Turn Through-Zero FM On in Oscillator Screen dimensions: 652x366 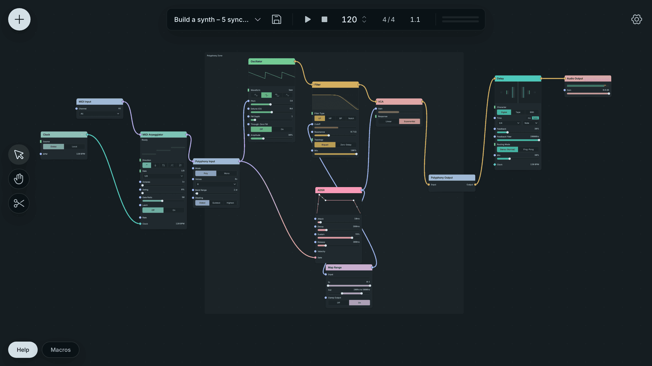282,129
